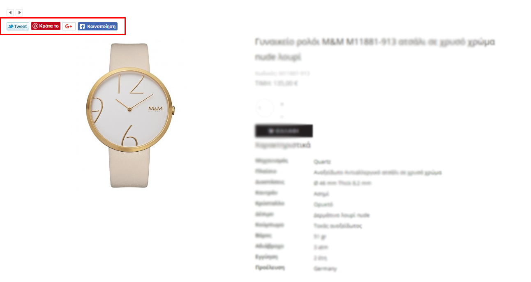Select the Χαρακτηριστικά section heading
Image resolution: width=531 pixels, height=282 pixels.
pyautogui.click(x=283, y=145)
